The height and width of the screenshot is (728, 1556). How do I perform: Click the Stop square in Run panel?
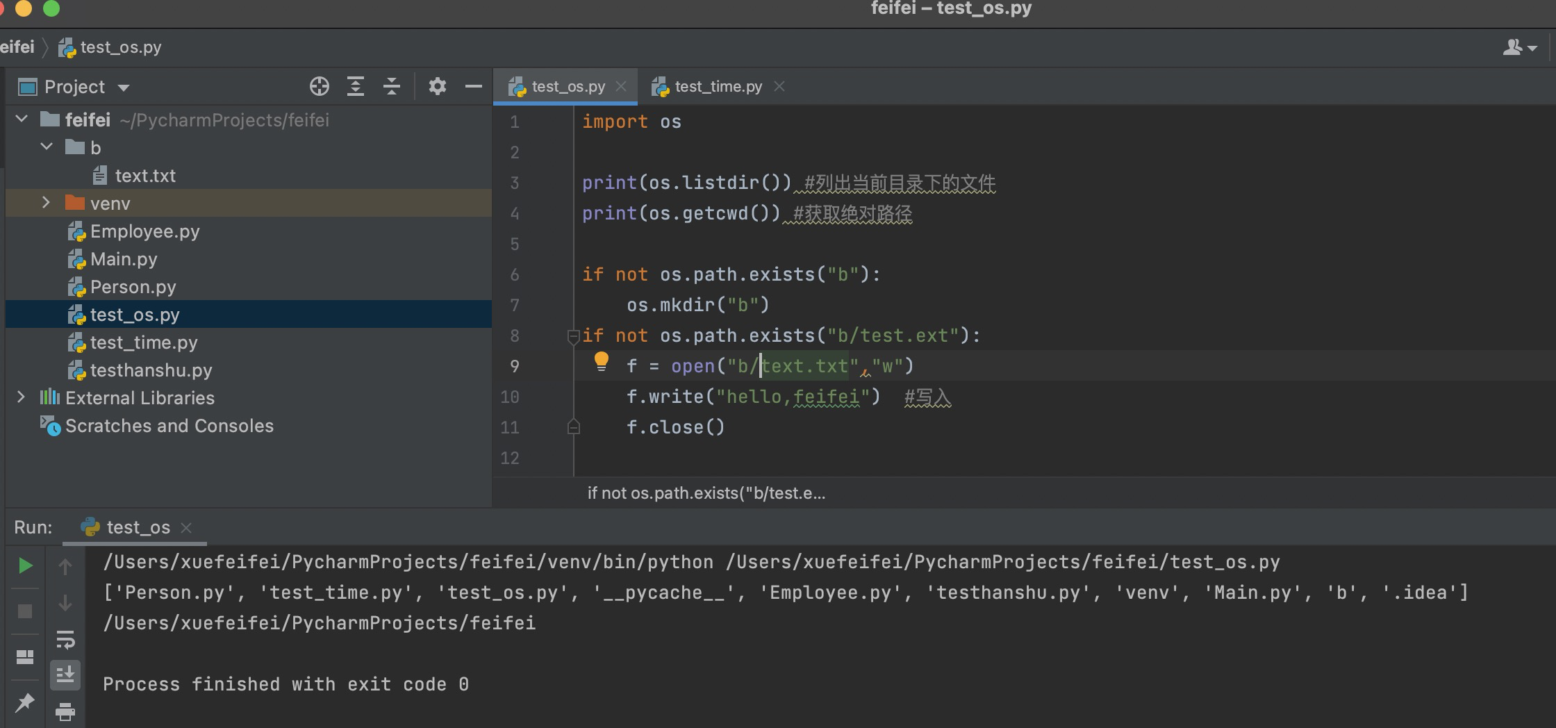(x=25, y=611)
